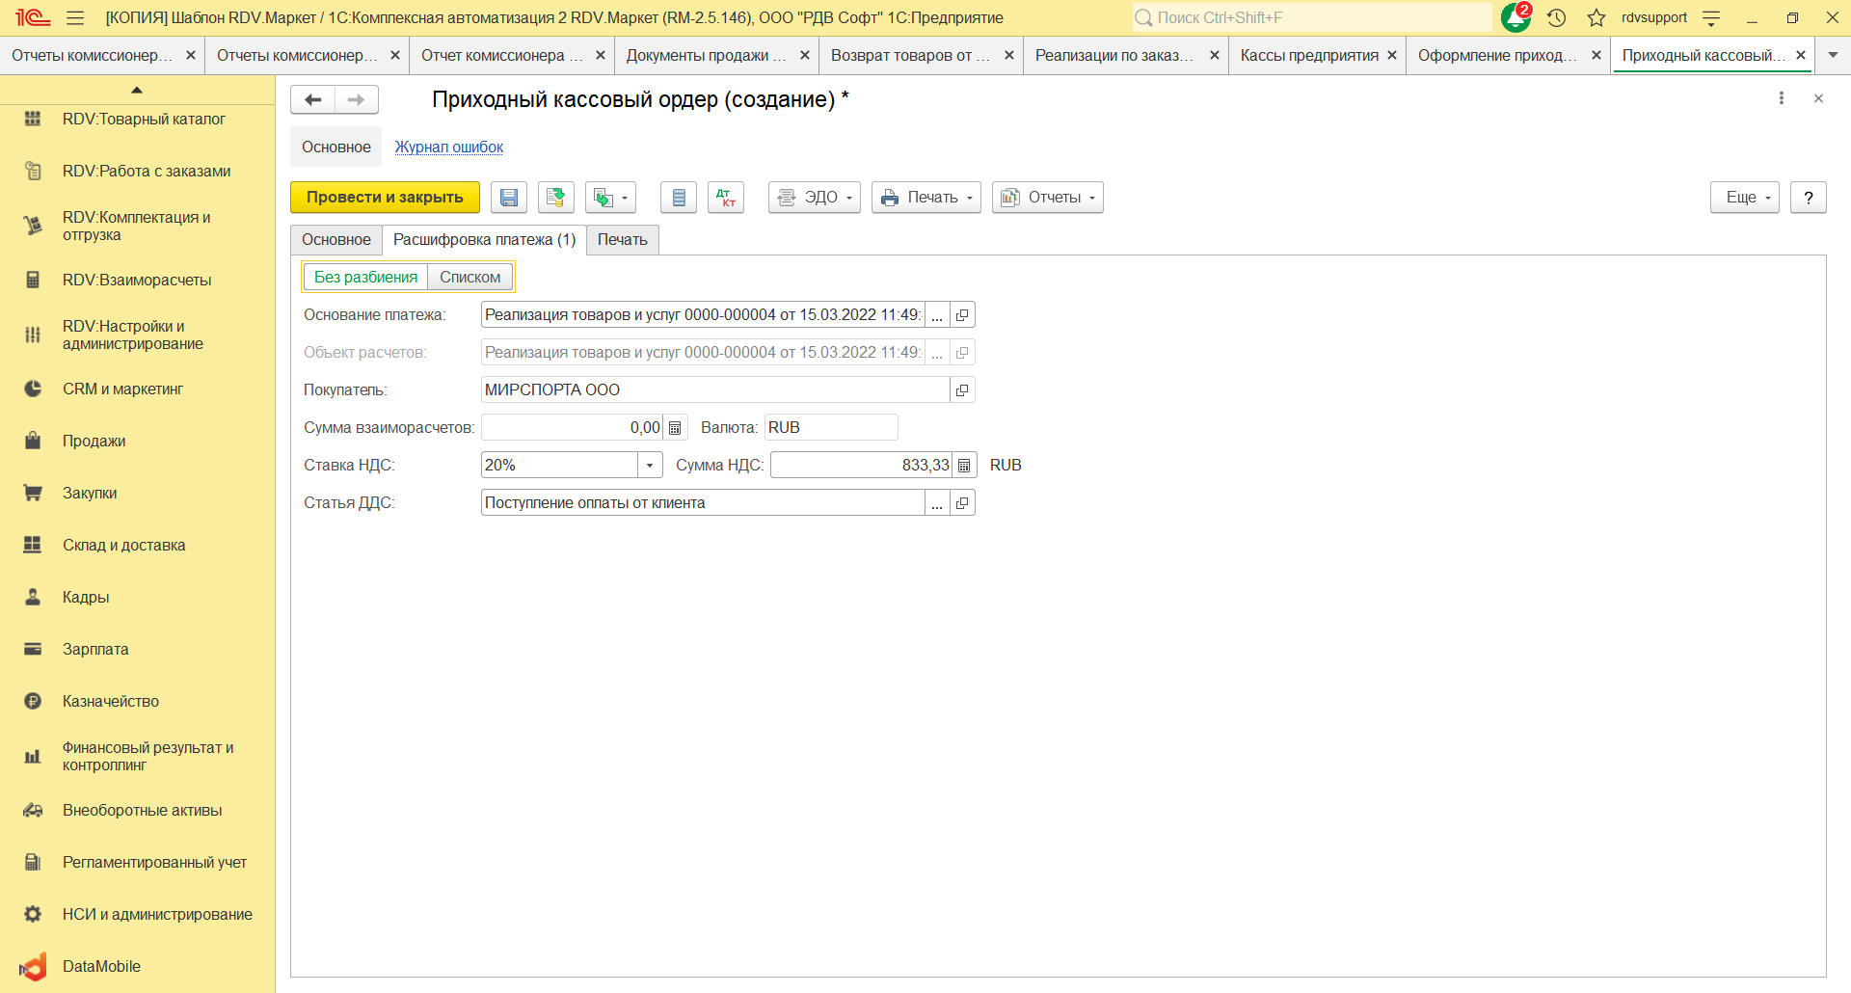This screenshot has width=1851, height=993.
Task: Switch to Документы продажи tab
Action: click(x=707, y=56)
